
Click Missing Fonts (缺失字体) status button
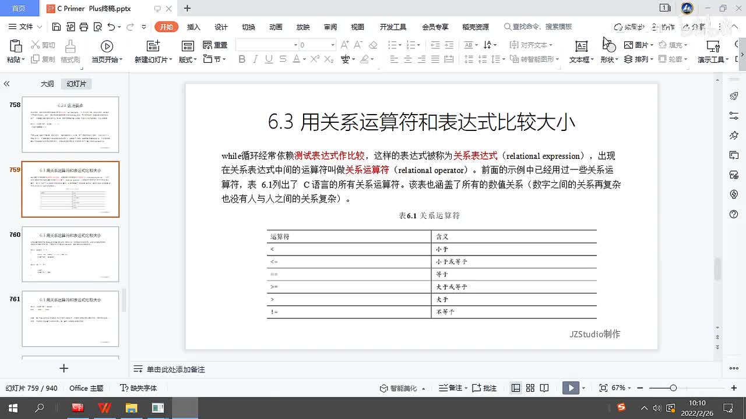(139, 388)
